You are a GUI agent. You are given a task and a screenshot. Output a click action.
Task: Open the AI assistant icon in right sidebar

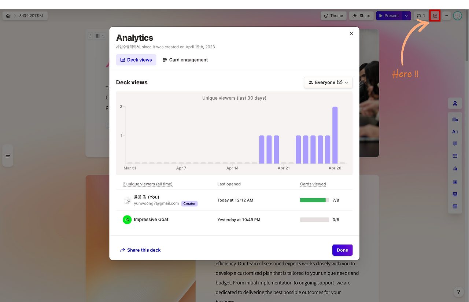click(x=455, y=103)
